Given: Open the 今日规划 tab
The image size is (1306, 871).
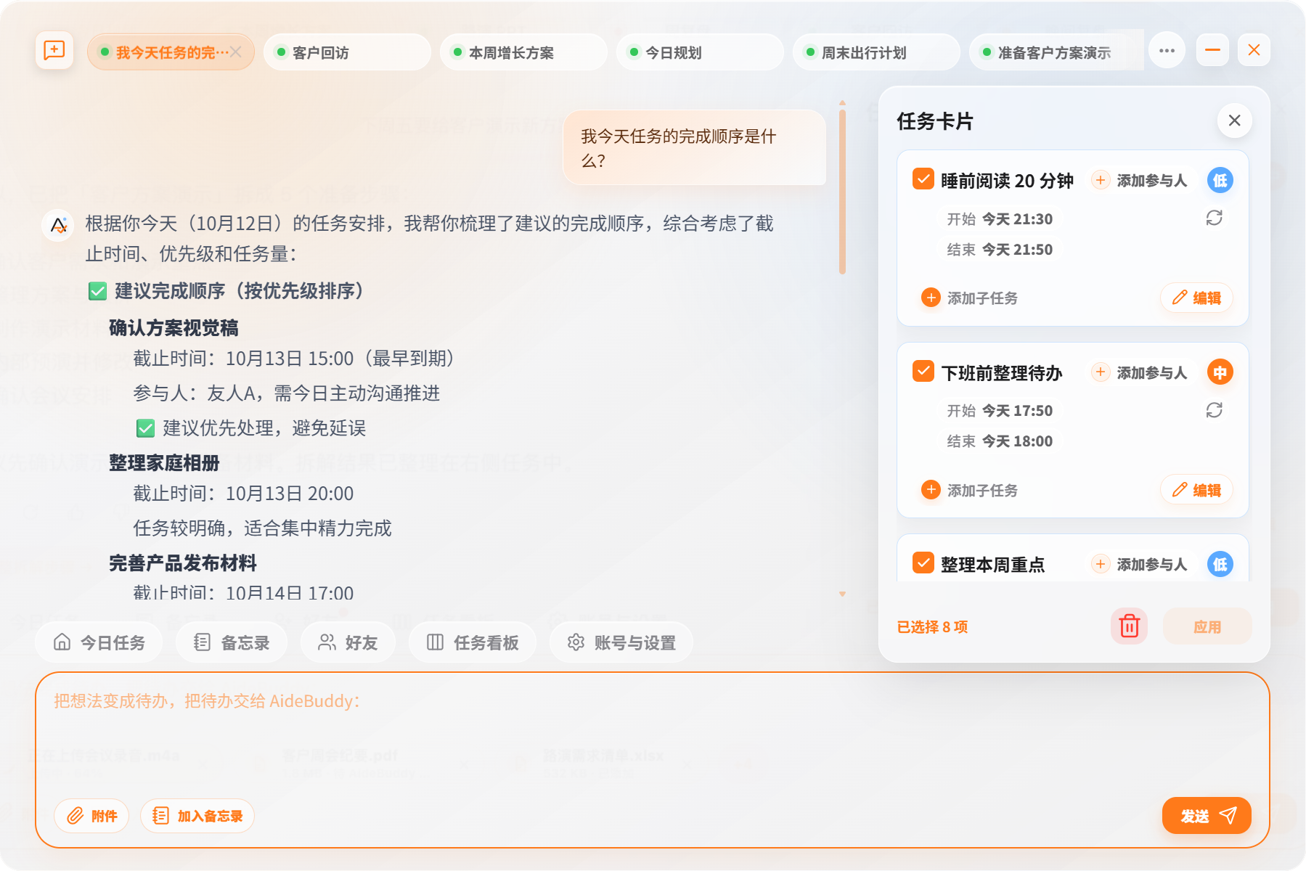Looking at the screenshot, I should coord(700,52).
